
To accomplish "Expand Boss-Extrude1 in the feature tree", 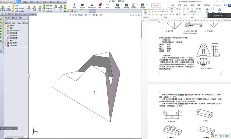I will click(6, 43).
